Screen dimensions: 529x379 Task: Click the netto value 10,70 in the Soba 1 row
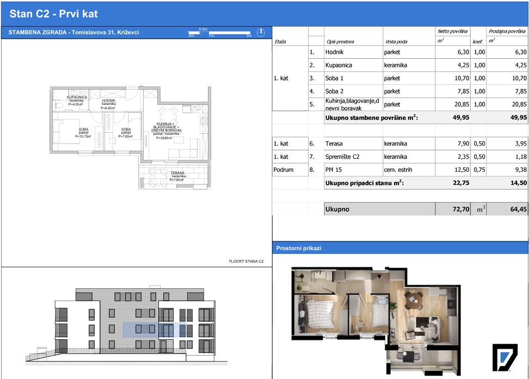click(x=462, y=78)
